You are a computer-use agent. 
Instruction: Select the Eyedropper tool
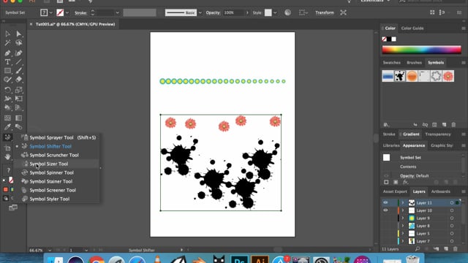point(7,126)
